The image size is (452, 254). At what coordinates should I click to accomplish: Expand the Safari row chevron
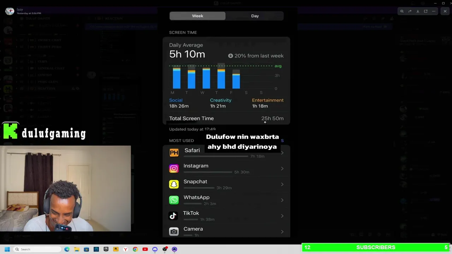tap(282, 153)
